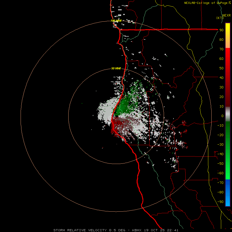Click the 30 value on velocity scale
This screenshot has height=232, width=232.
[x=221, y=87]
